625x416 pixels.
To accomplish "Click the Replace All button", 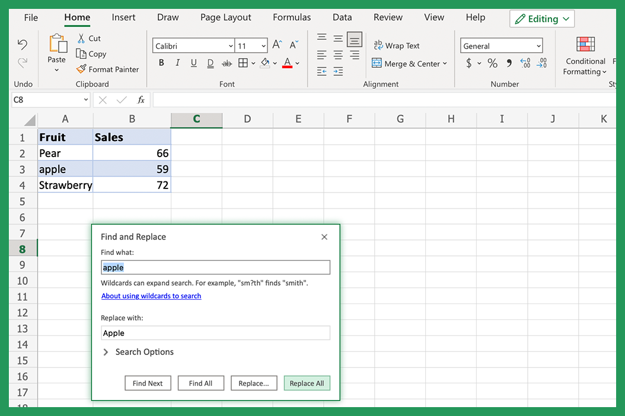I will [x=307, y=383].
